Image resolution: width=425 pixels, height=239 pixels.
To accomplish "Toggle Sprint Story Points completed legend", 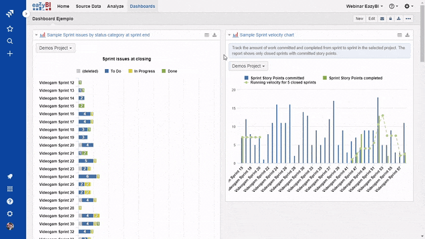I will pos(353,78).
